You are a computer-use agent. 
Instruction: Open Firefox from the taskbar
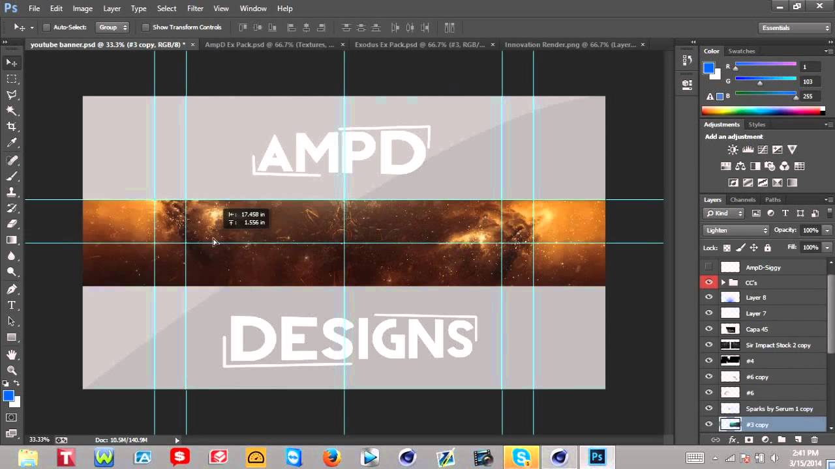click(x=331, y=457)
